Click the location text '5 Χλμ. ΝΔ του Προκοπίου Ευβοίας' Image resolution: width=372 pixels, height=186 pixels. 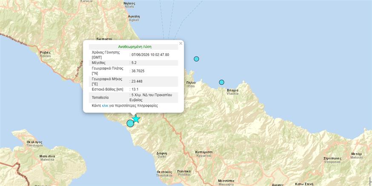point(151,97)
